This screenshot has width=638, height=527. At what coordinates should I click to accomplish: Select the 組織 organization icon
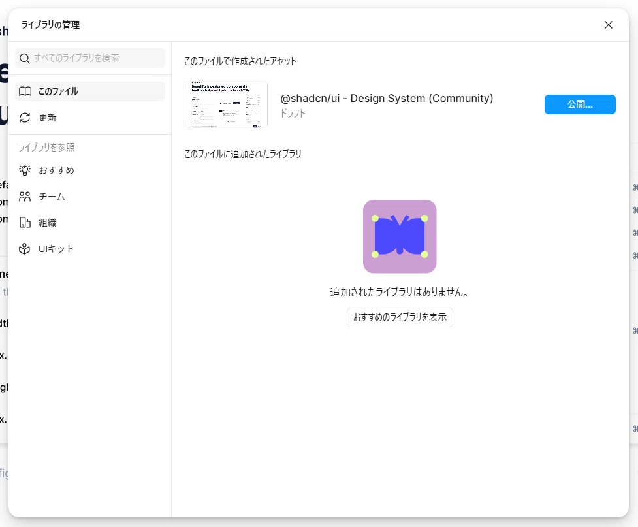point(25,222)
